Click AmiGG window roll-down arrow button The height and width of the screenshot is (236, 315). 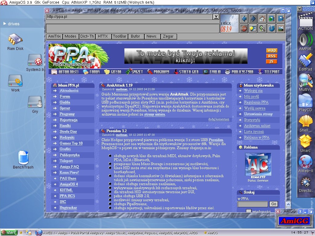click(x=301, y=211)
